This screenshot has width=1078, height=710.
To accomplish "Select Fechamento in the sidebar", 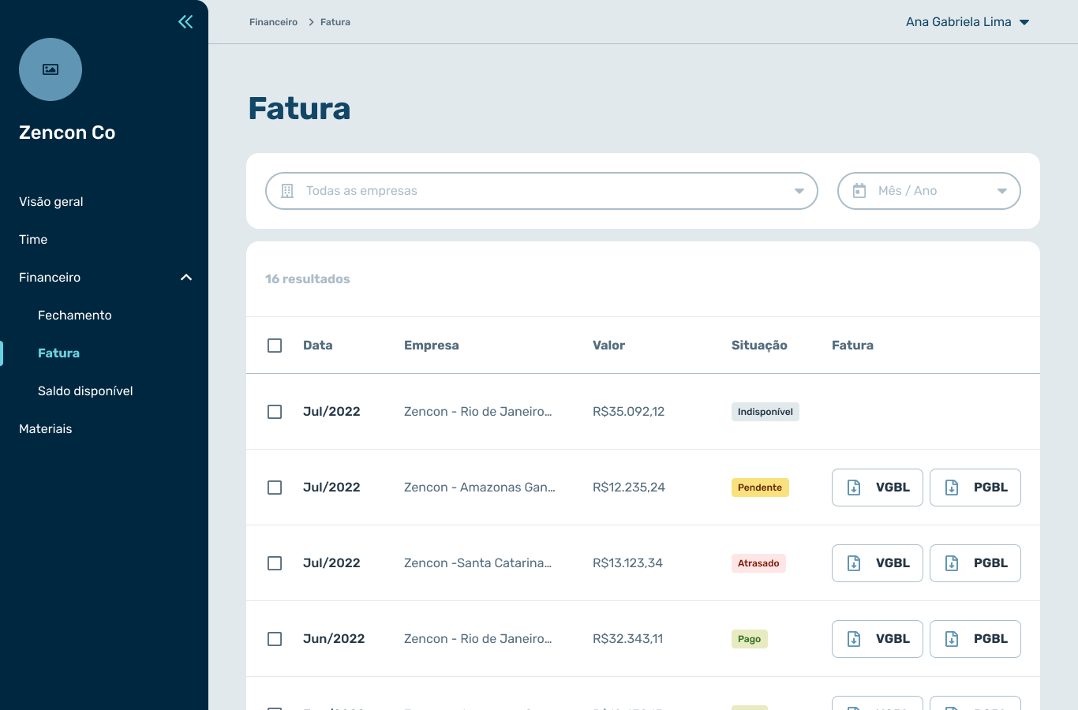I will tap(75, 315).
